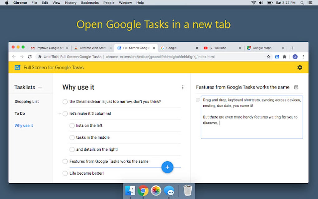Open the Shopping List tasklist

pos(26,101)
